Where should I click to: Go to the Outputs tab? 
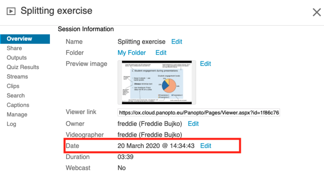tap(17, 58)
